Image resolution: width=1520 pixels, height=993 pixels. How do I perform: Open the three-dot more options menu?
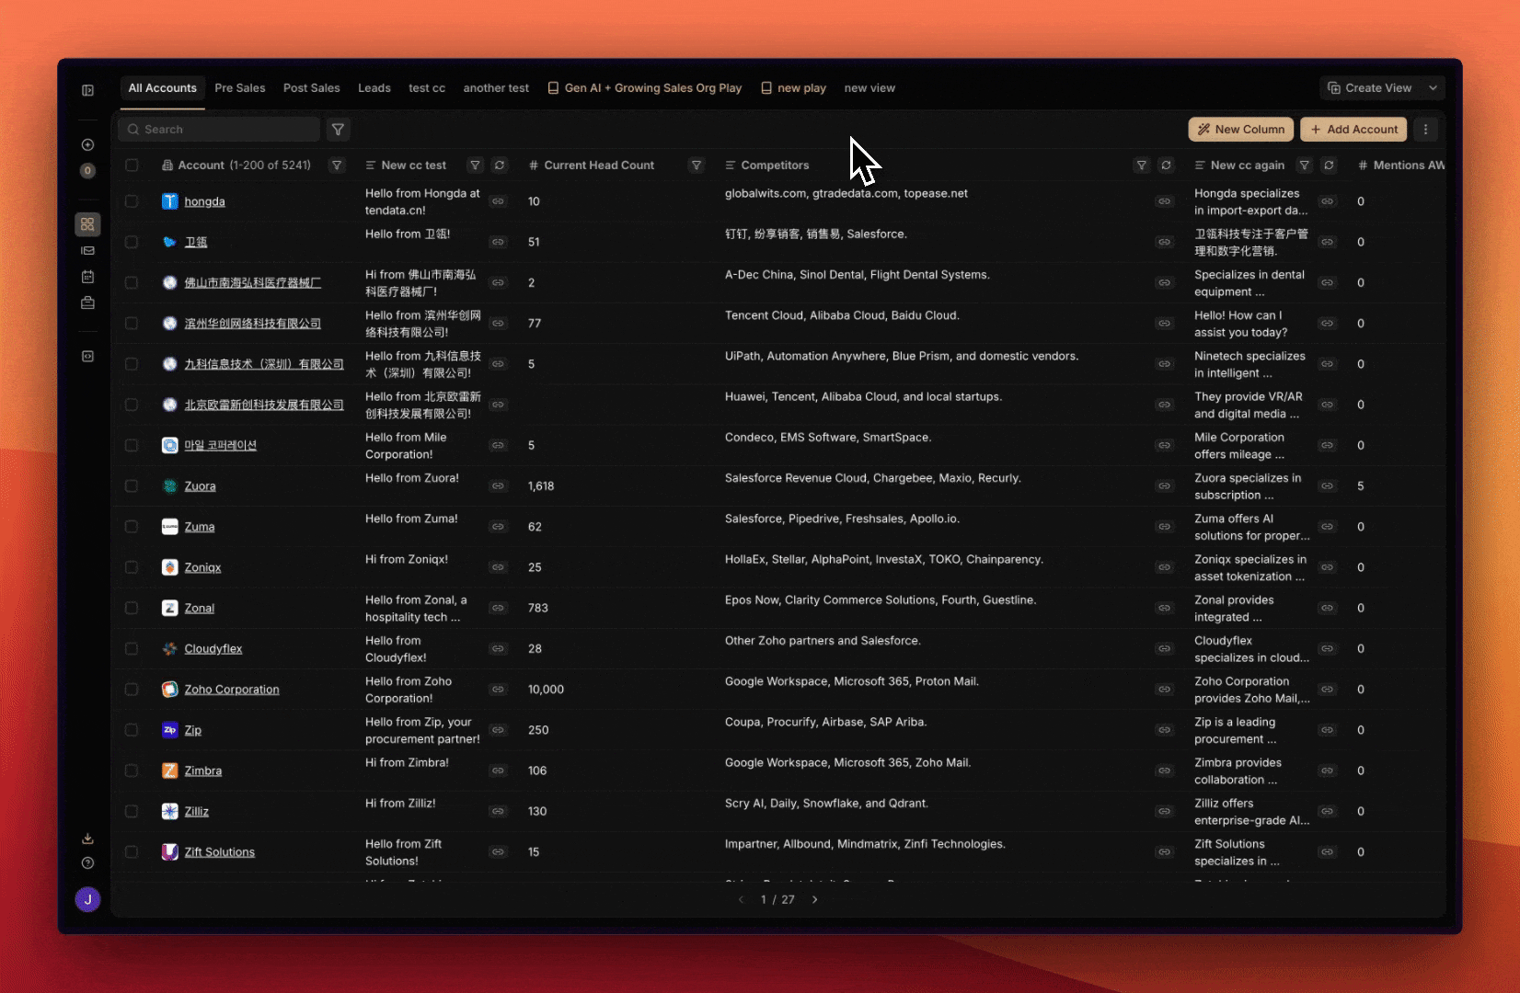pos(1425,130)
